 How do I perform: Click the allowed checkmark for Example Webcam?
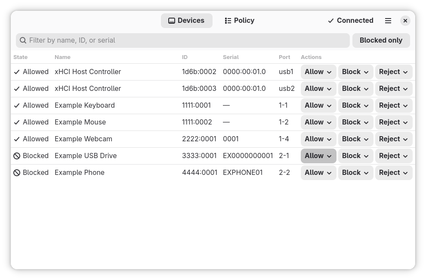[x=17, y=139]
